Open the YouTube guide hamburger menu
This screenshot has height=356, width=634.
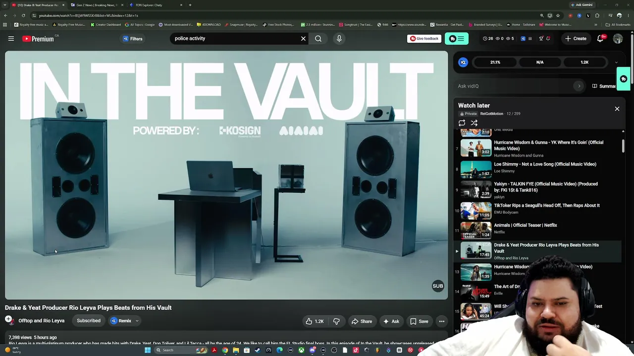[11, 39]
